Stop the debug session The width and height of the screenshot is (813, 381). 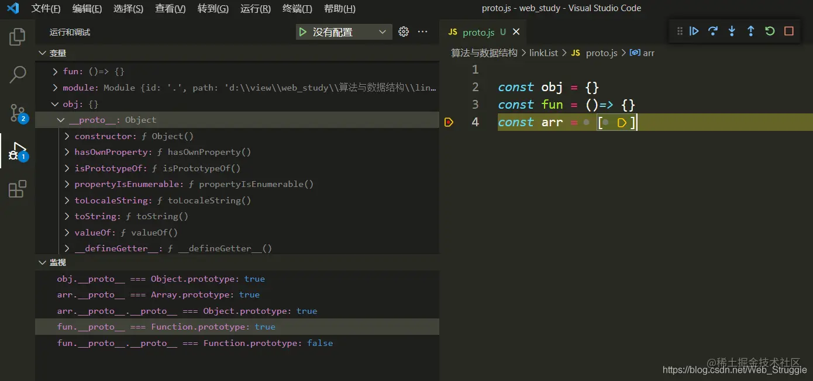pos(789,31)
